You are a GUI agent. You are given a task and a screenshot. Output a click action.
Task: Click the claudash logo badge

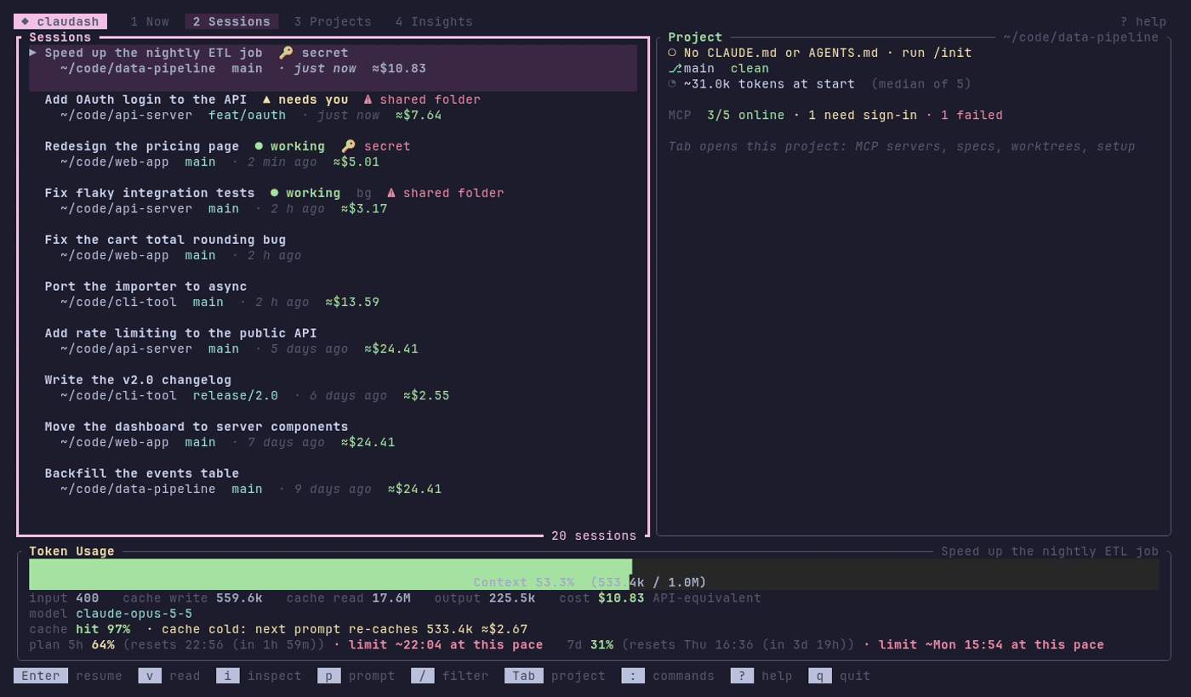(x=60, y=21)
